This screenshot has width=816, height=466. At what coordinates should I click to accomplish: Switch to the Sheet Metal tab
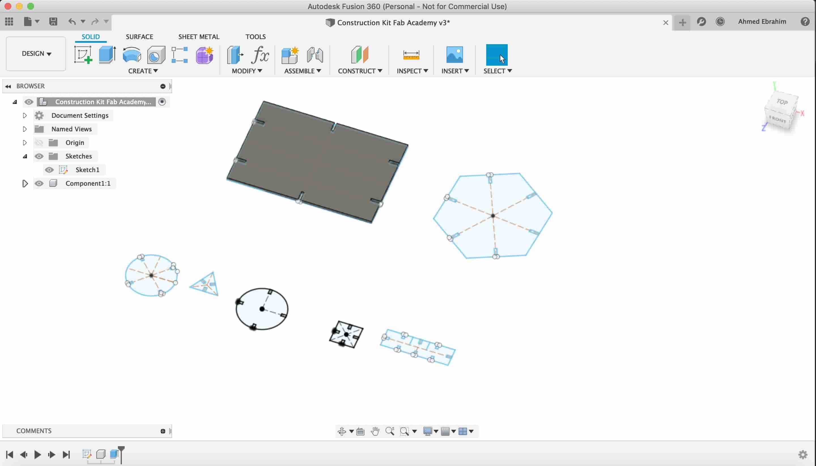tap(198, 37)
